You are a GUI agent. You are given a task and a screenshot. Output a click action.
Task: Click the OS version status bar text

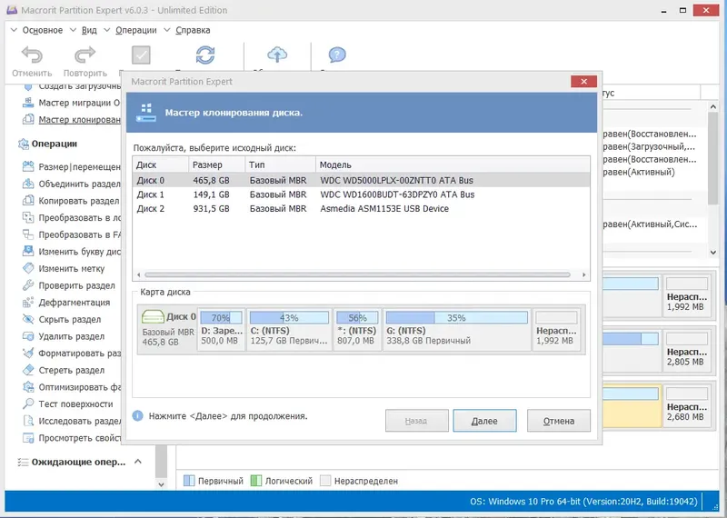(x=583, y=502)
